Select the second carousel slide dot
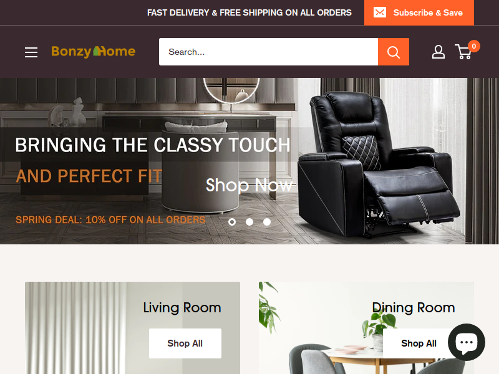This screenshot has height=374, width=499. coord(249,222)
